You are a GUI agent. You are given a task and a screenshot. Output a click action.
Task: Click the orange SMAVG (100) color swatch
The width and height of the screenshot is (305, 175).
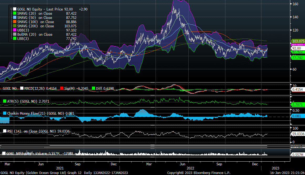click(15, 22)
